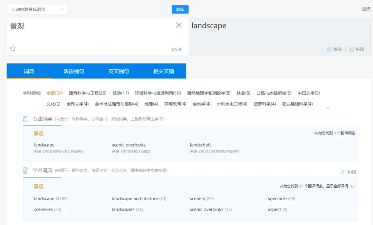Click 景观 heading in 专业词典
The image size is (373, 225).
pyautogui.click(x=39, y=134)
